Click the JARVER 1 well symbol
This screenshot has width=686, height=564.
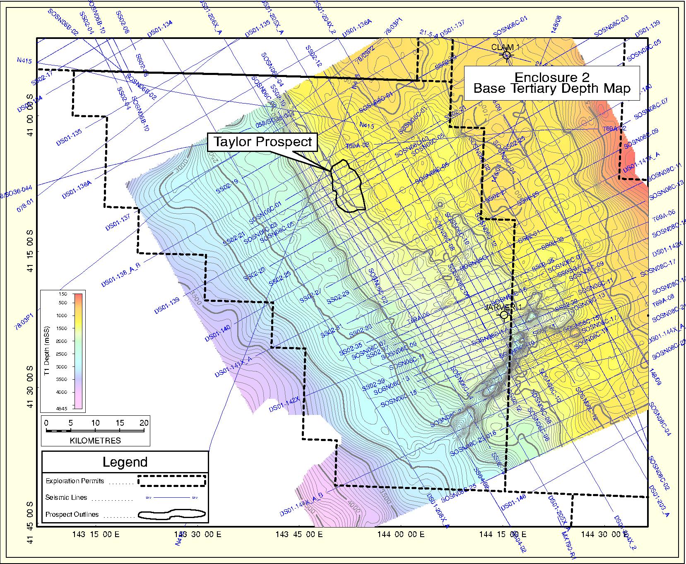(504, 315)
